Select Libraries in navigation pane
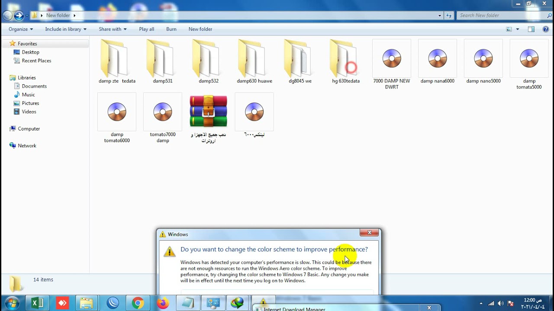 point(27,78)
